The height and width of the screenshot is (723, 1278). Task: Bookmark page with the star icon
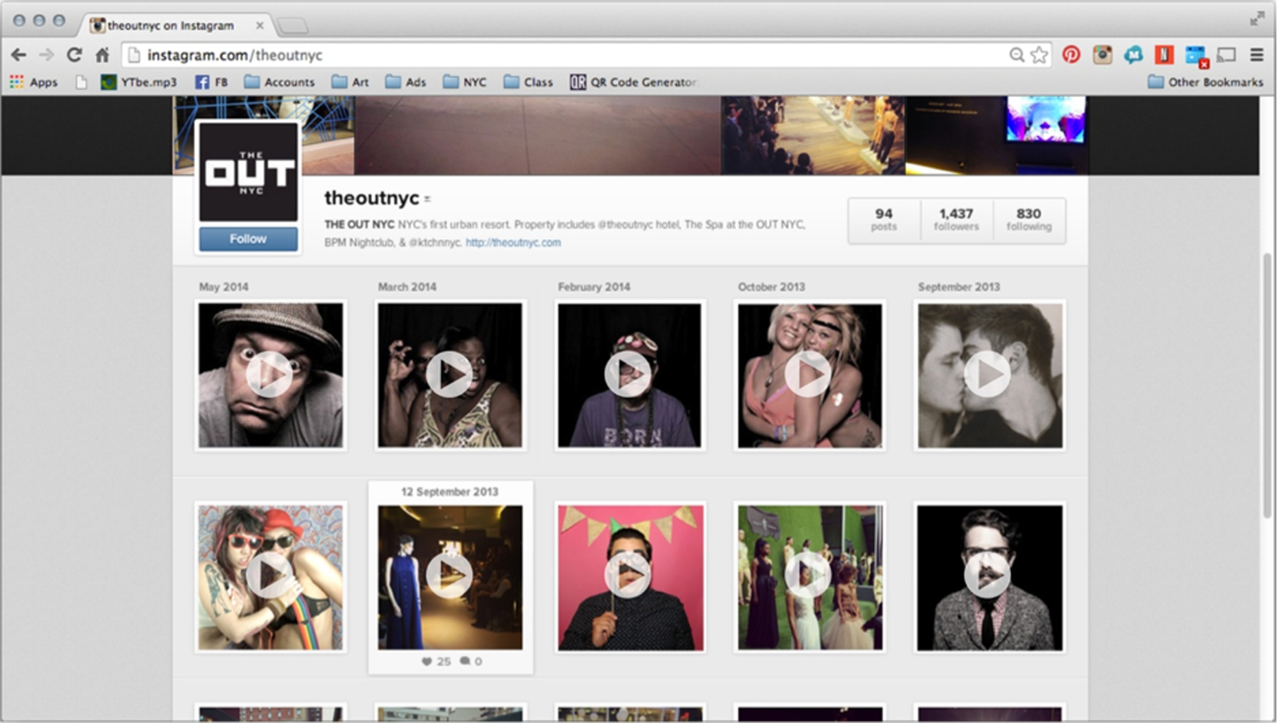1039,55
